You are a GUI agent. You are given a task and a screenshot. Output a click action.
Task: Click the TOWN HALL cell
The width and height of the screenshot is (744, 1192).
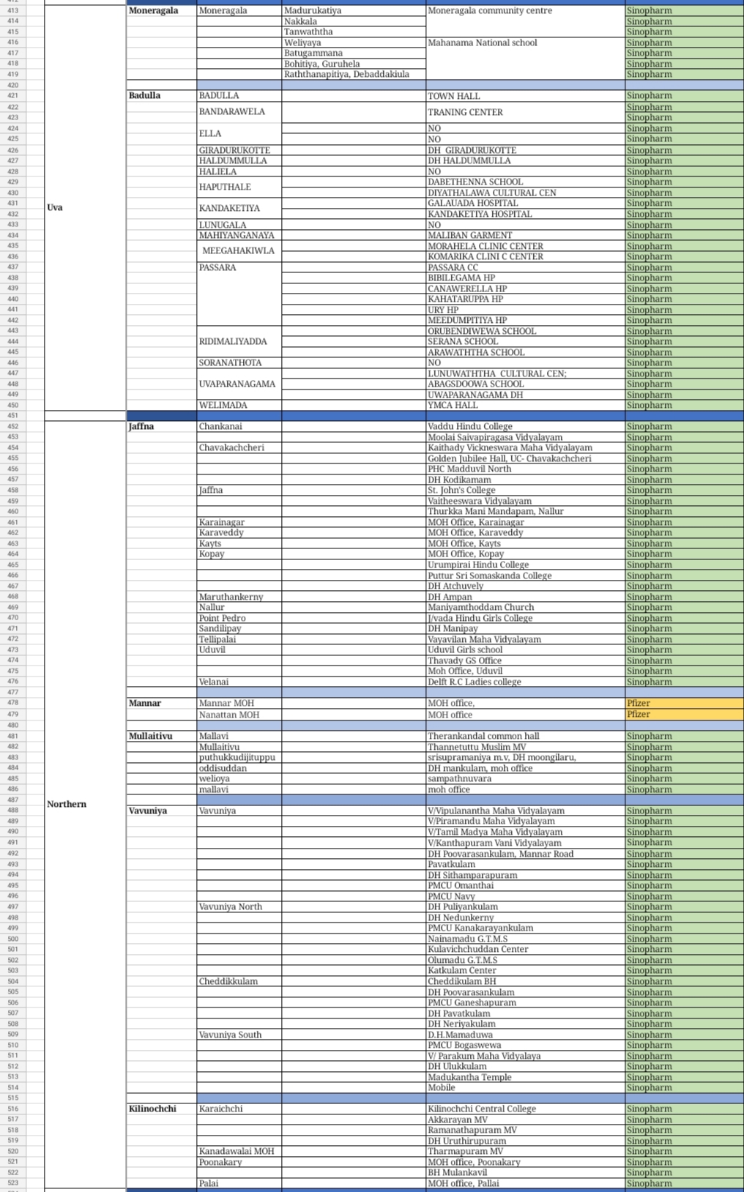[525, 96]
